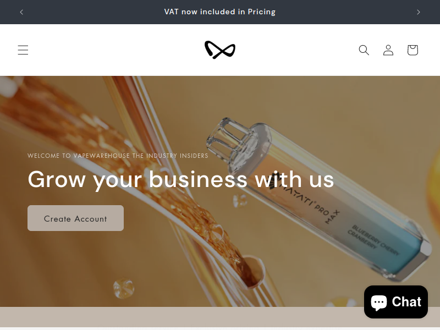Click the Create Account button

pyautogui.click(x=75, y=218)
